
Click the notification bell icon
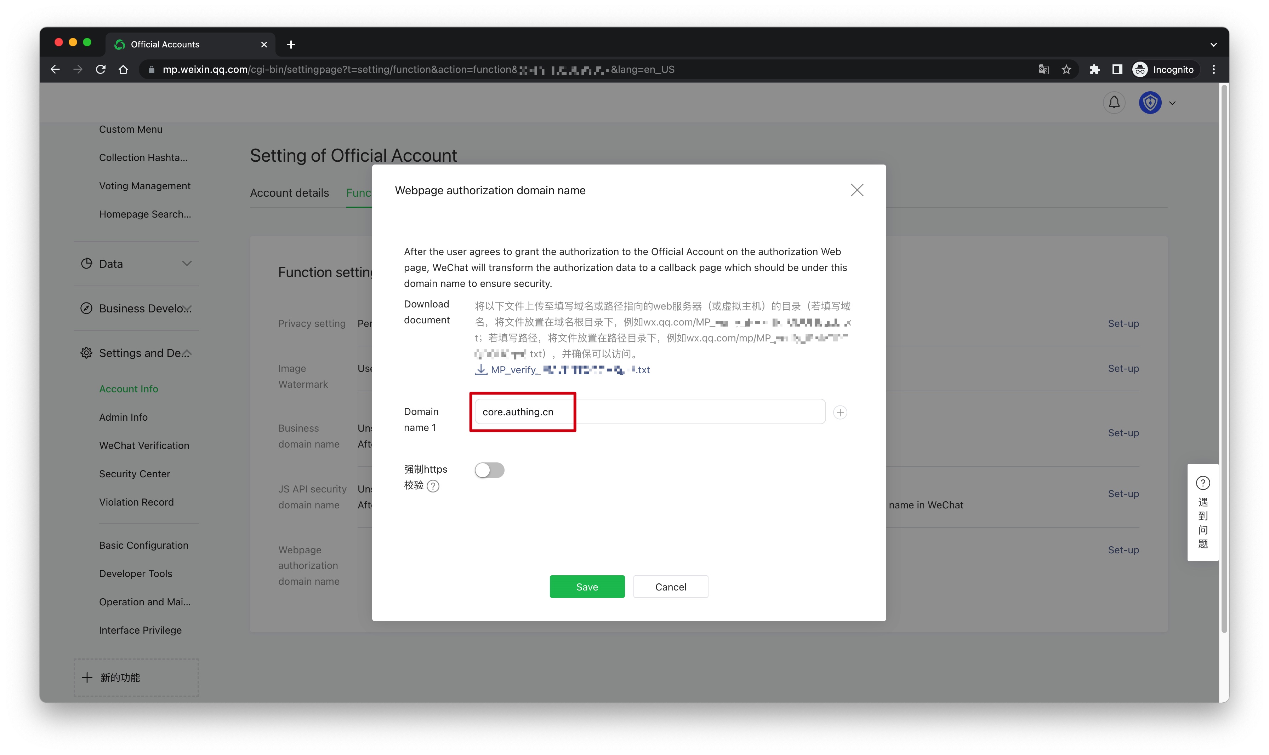1114,103
